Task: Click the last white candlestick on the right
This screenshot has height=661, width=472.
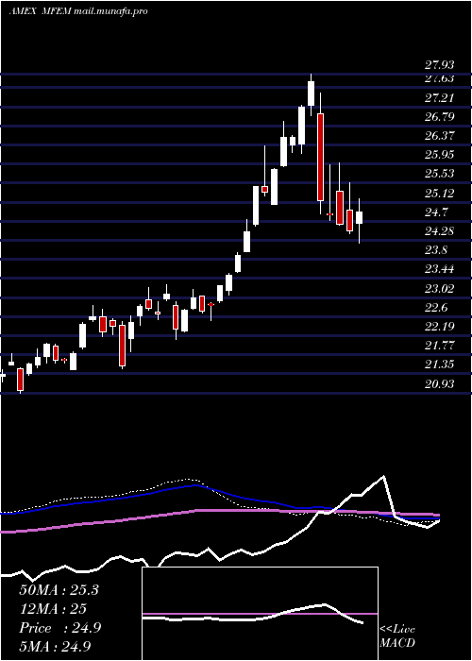Action: [359, 217]
